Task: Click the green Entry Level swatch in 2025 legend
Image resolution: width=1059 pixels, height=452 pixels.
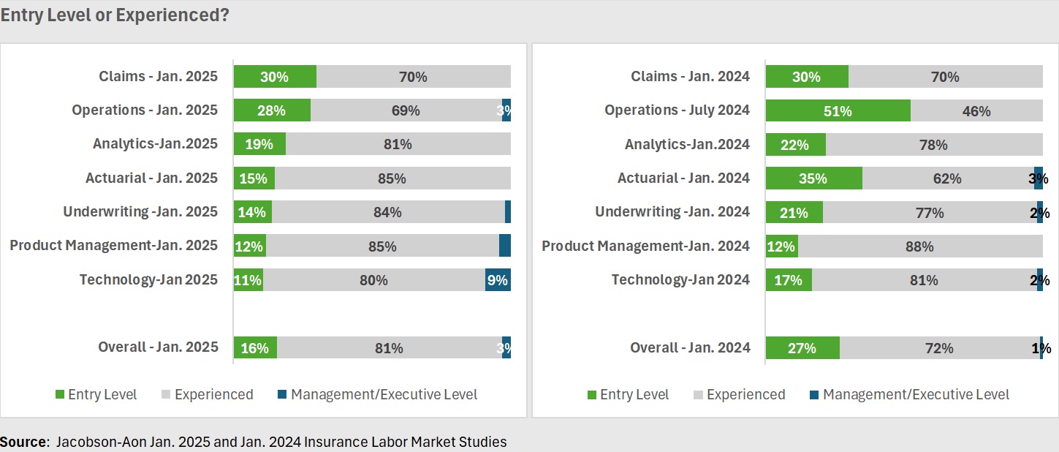Action: [60, 395]
